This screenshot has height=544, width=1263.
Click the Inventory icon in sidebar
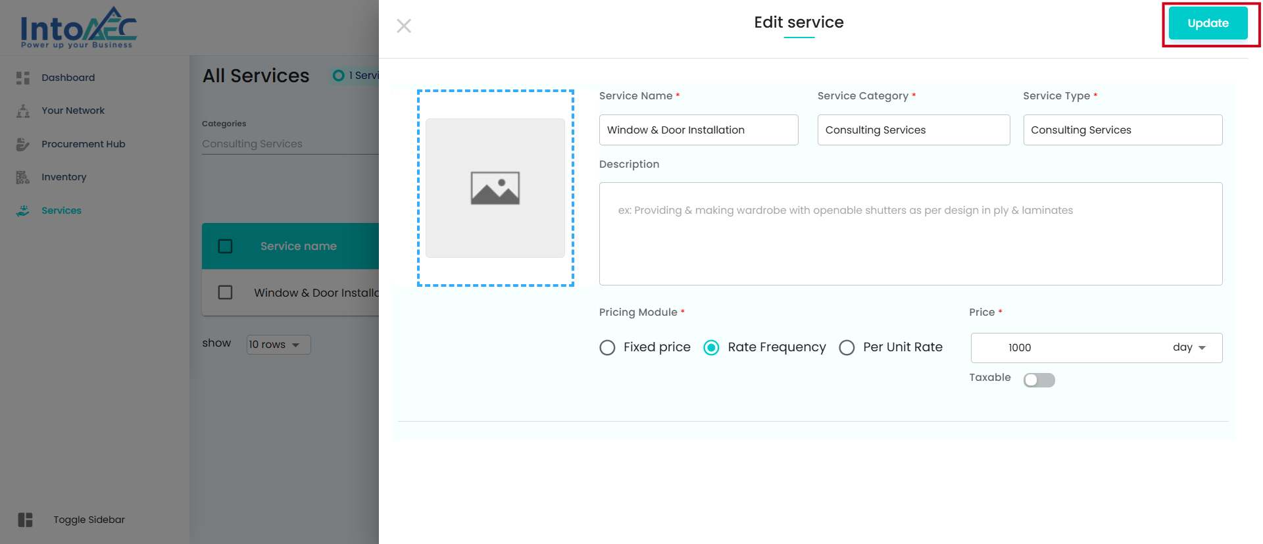tap(23, 178)
